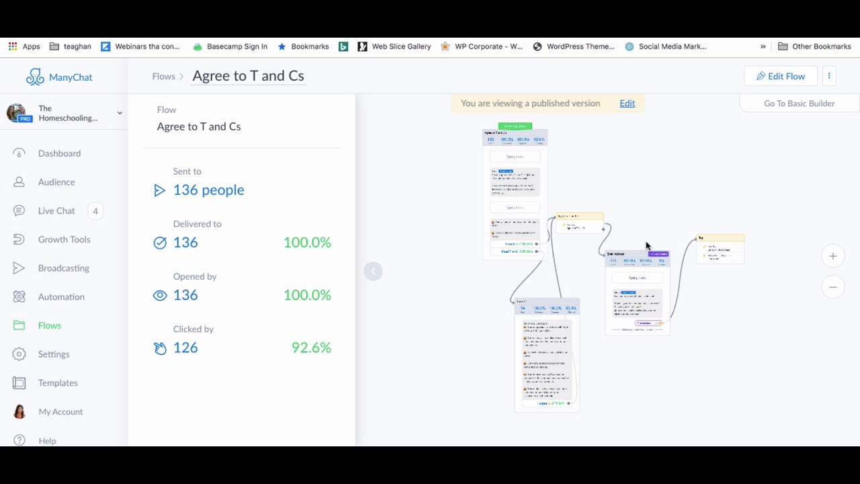Go to Growth Tools
This screenshot has height=484, width=860.
pos(64,239)
